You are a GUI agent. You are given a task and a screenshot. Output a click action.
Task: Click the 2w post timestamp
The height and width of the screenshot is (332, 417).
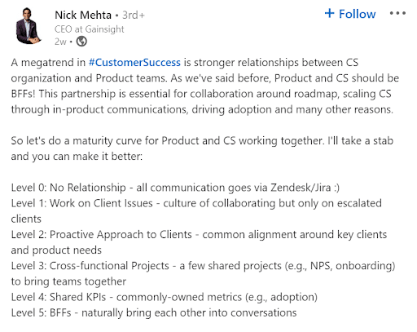[x=60, y=42]
